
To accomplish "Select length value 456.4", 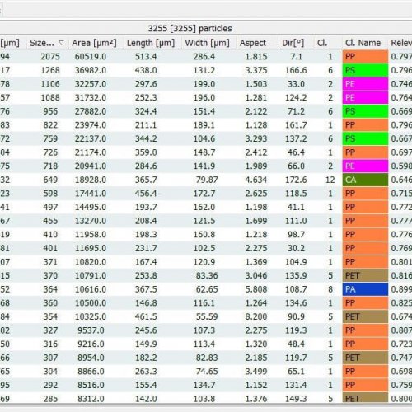I will click(x=146, y=194).
